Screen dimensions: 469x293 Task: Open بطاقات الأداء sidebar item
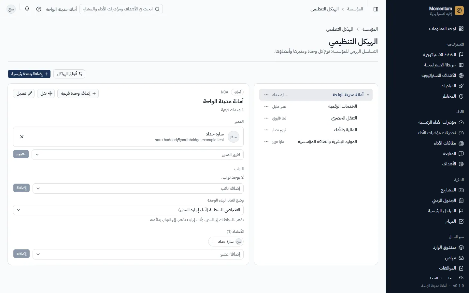448,143
